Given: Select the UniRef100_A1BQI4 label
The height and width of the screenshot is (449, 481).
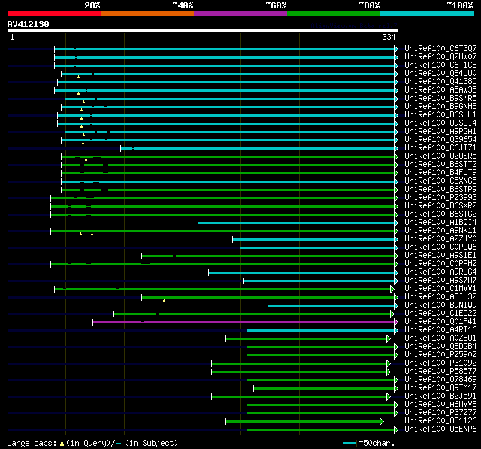Looking at the screenshot, I should 440,223.
